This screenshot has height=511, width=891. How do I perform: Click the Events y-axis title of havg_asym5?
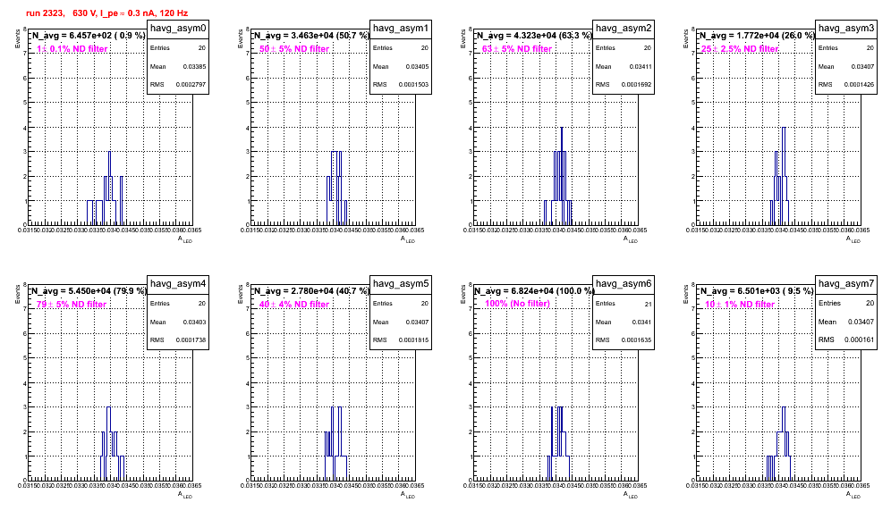(x=241, y=294)
